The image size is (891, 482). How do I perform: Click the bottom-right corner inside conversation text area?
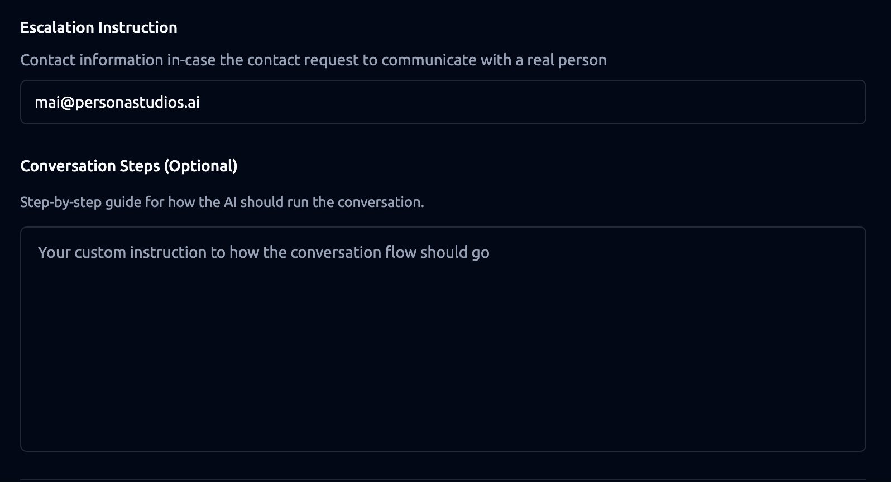click(x=854, y=441)
